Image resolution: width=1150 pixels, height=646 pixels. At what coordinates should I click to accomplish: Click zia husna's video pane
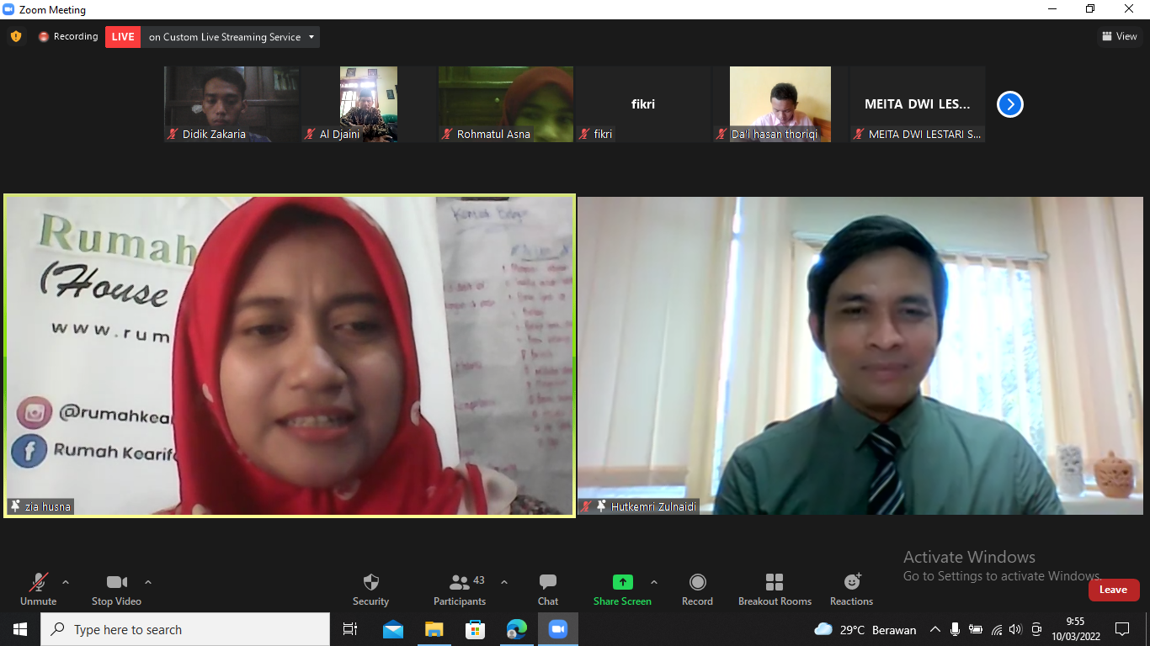[x=290, y=355]
